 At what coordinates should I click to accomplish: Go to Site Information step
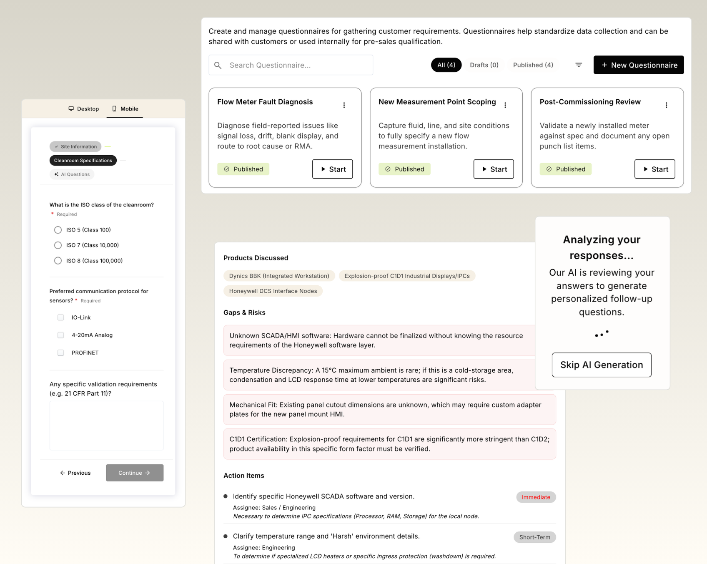click(x=75, y=146)
